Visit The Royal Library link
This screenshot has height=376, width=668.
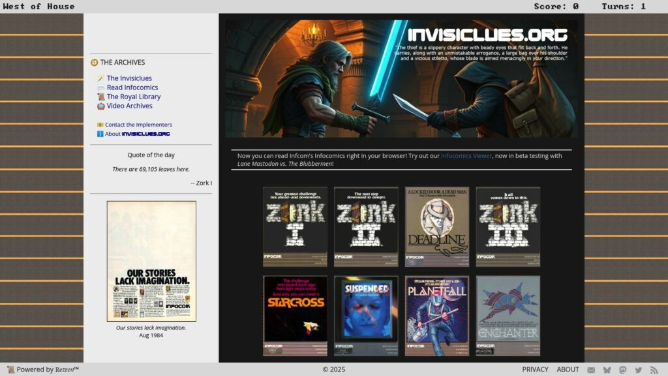[134, 97]
